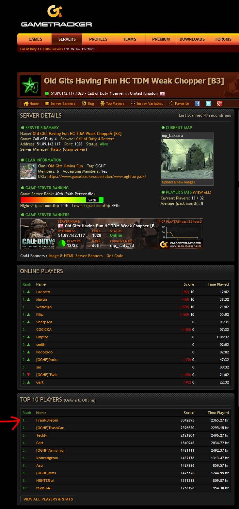Open FrankDrebin's player profile

(x=47, y=420)
